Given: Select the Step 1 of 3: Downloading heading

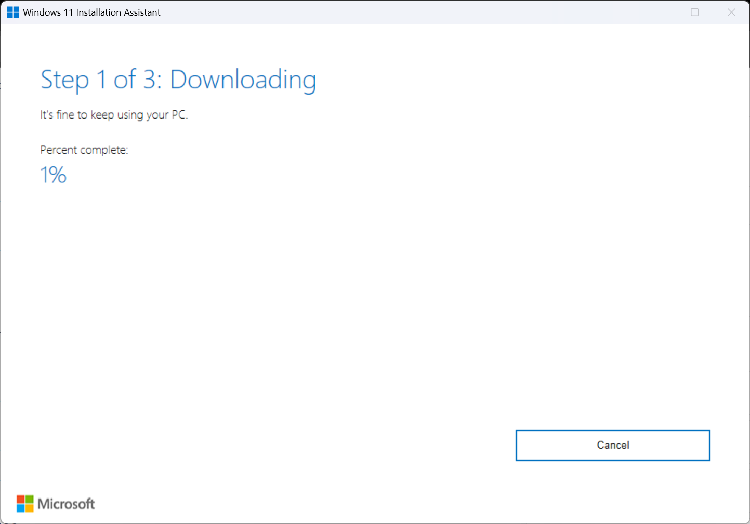Looking at the screenshot, I should (178, 79).
